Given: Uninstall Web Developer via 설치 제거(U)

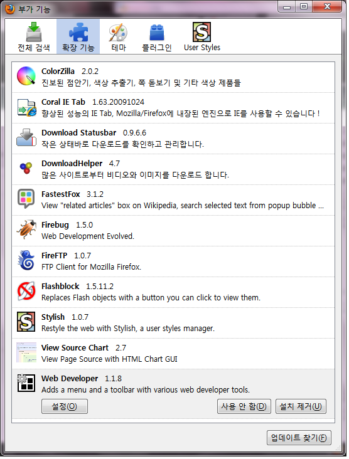Looking at the screenshot, I should [301, 406].
